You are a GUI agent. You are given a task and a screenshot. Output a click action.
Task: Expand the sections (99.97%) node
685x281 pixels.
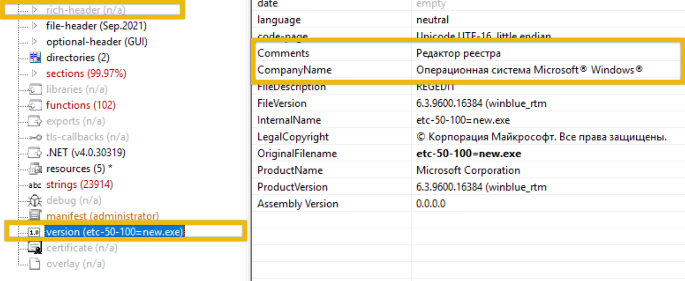click(x=34, y=73)
